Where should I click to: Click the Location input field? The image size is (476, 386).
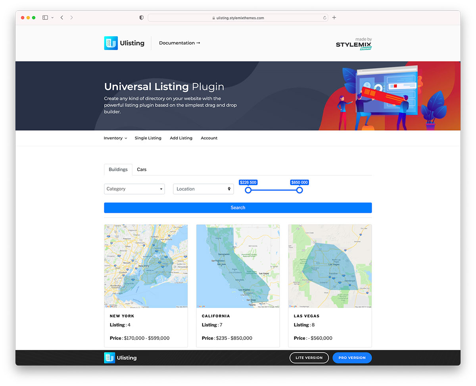click(203, 189)
